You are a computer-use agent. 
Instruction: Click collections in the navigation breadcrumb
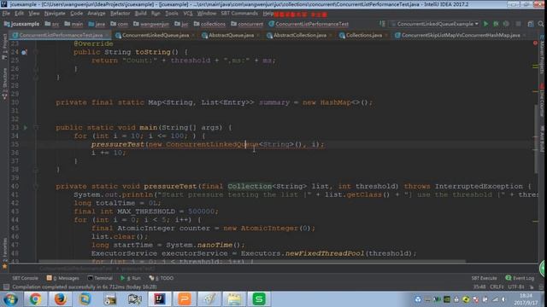209,24
